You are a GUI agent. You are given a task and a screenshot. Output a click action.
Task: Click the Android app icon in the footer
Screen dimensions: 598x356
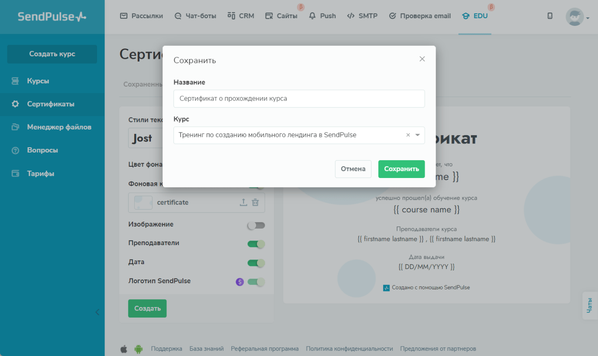tap(138, 349)
